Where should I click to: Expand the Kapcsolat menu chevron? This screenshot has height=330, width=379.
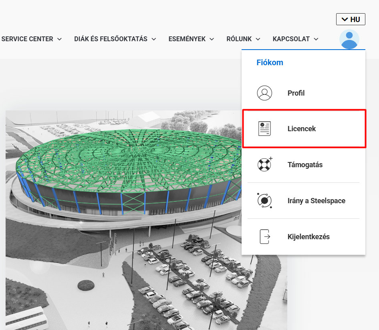coord(316,39)
